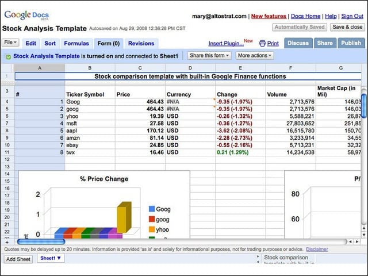Select column A header
Image resolution: width=368 pixels, height=276 pixels.
40,68
